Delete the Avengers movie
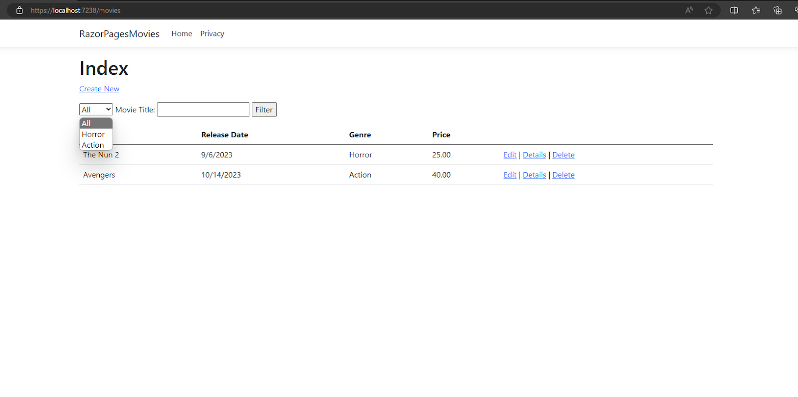The image size is (798, 397). click(563, 175)
